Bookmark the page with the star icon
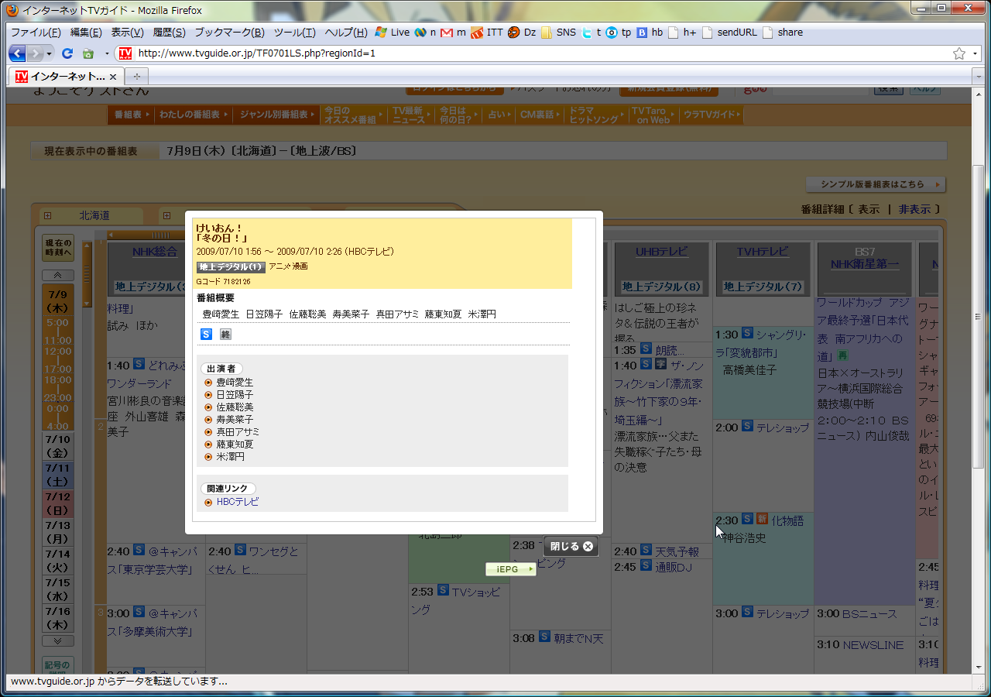Image resolution: width=991 pixels, height=697 pixels. click(959, 53)
